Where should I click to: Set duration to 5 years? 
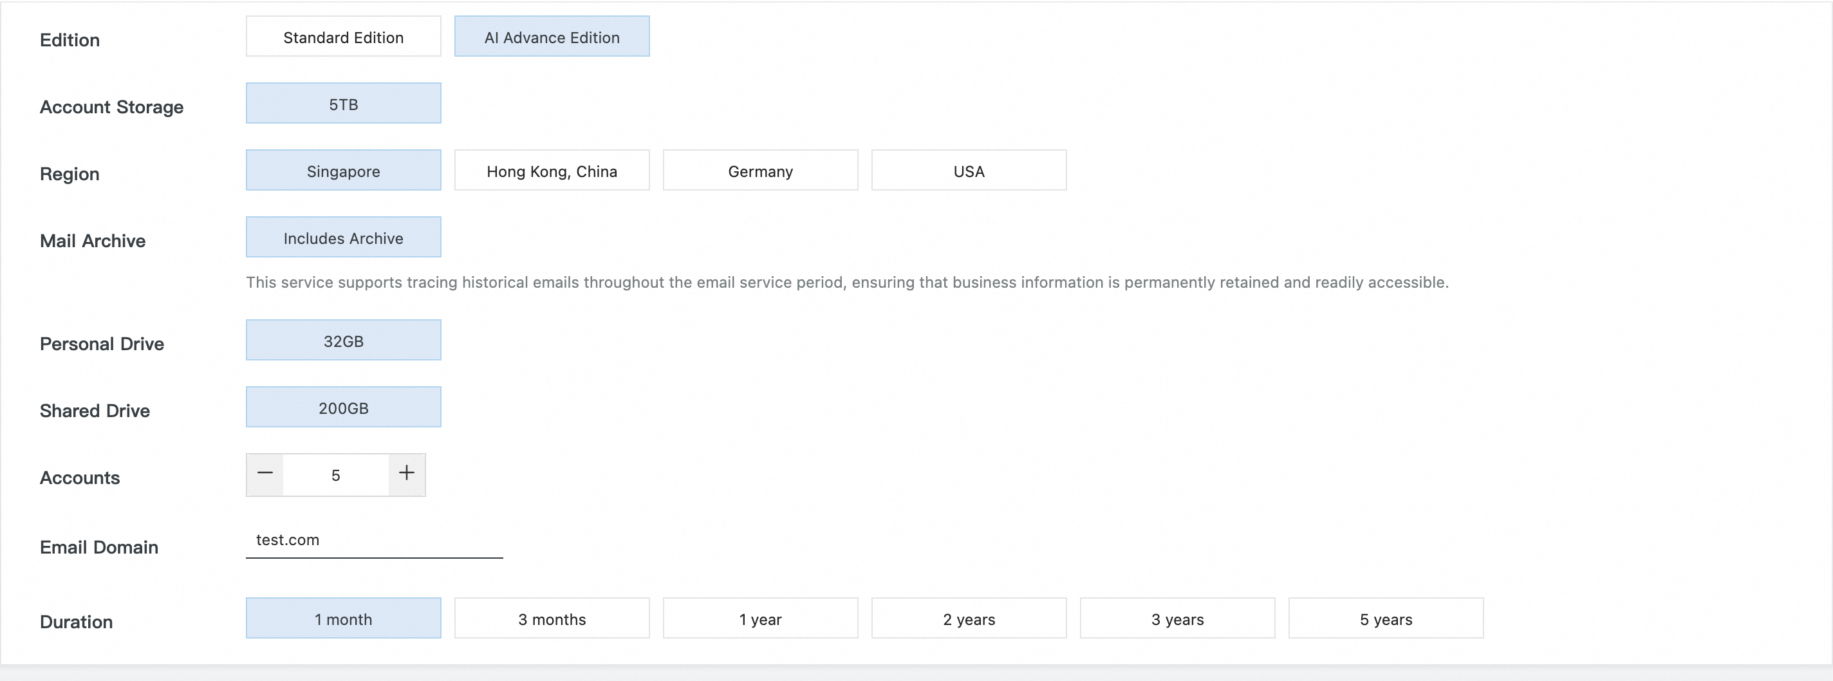tap(1386, 619)
